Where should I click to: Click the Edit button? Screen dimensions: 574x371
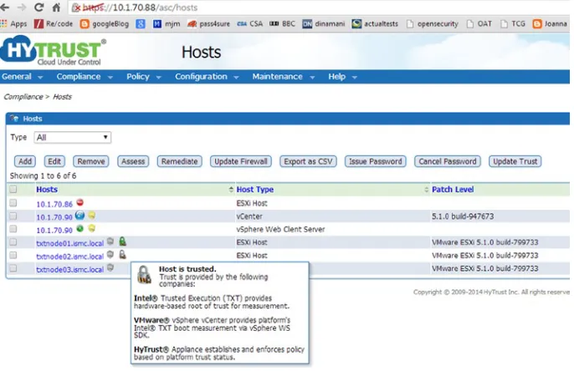pos(54,161)
